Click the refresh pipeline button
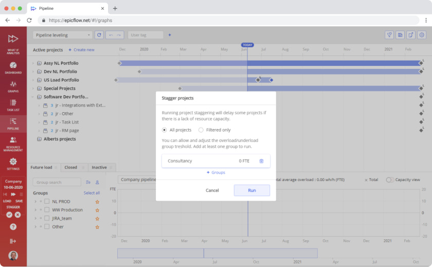The width and height of the screenshot is (432, 267). 99,35
